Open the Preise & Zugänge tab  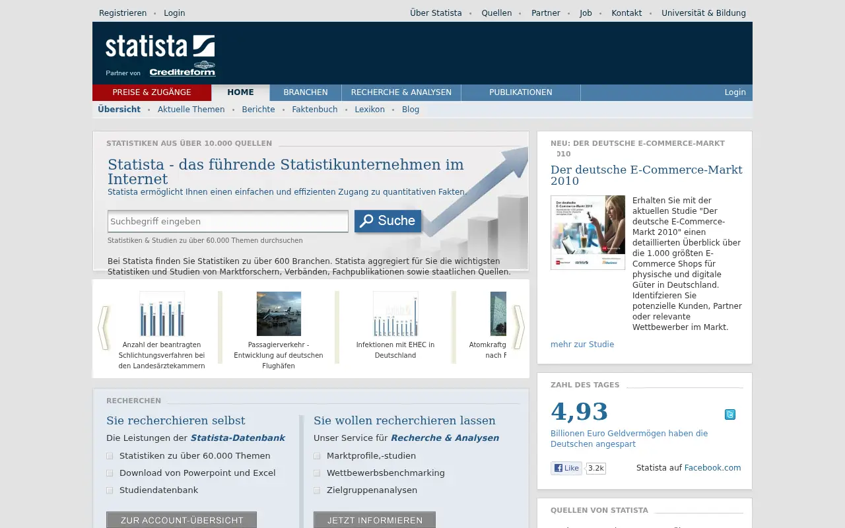(152, 92)
